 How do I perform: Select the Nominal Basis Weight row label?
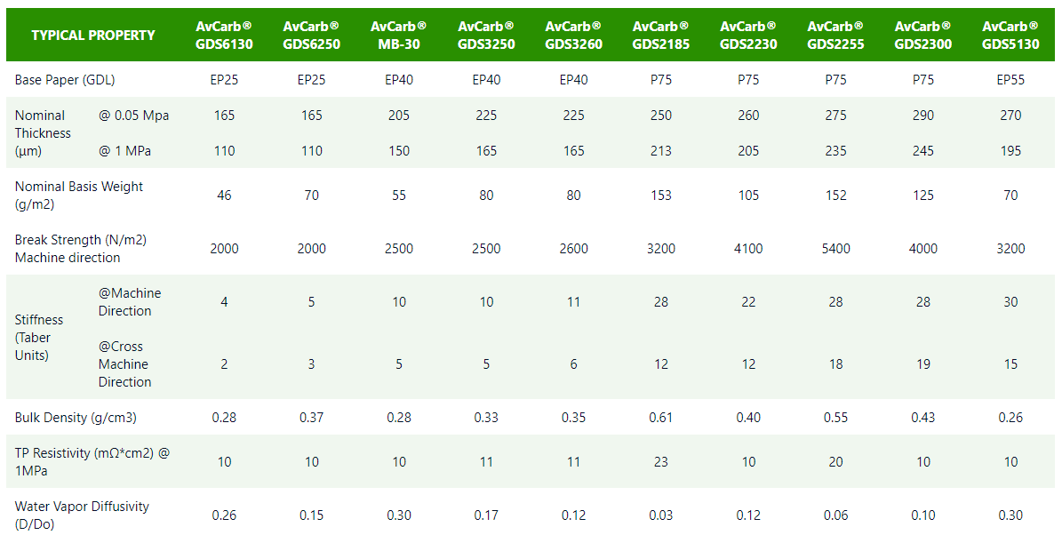79,196
